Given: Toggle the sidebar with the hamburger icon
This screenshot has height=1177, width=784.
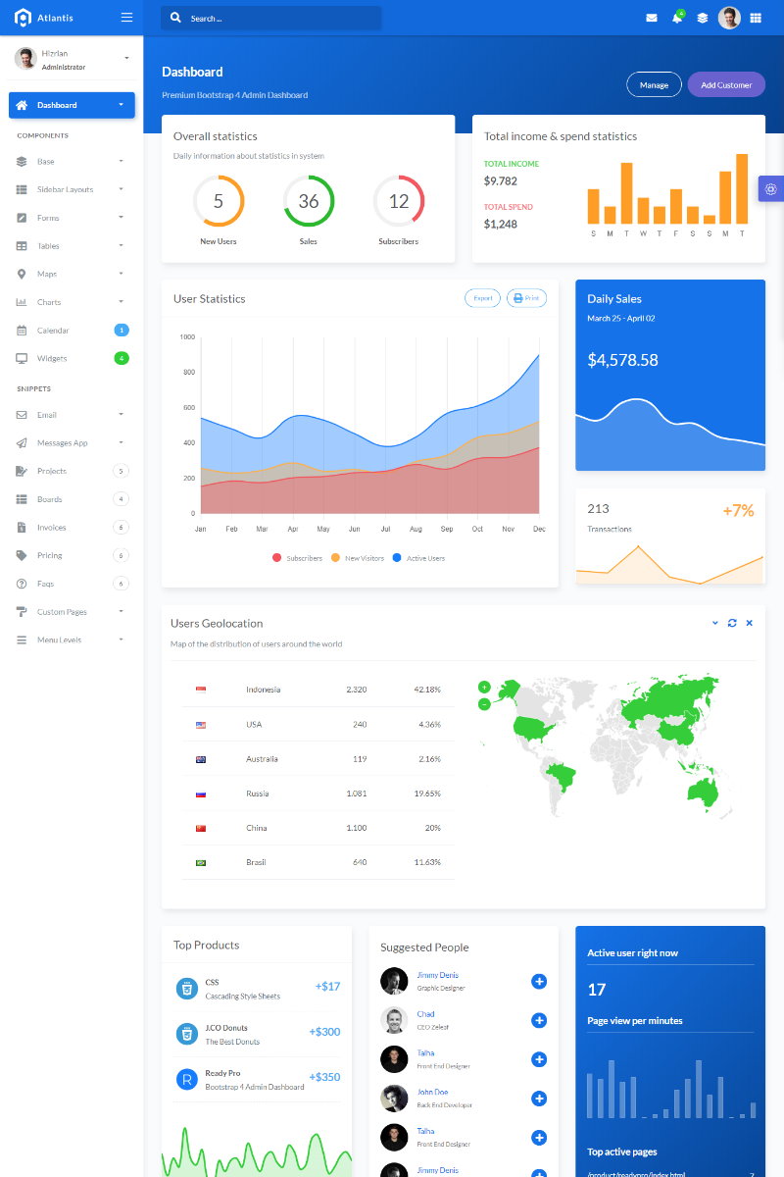Looking at the screenshot, I should tap(126, 17).
